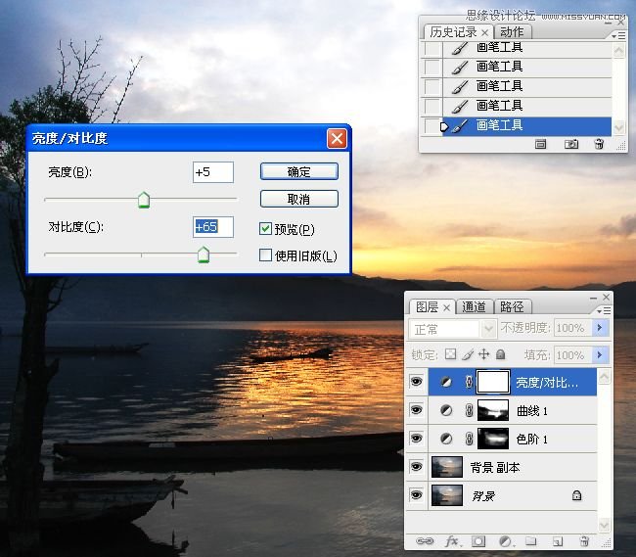Switch to the 通道 tab
The image size is (636, 557).
pyautogui.click(x=474, y=307)
